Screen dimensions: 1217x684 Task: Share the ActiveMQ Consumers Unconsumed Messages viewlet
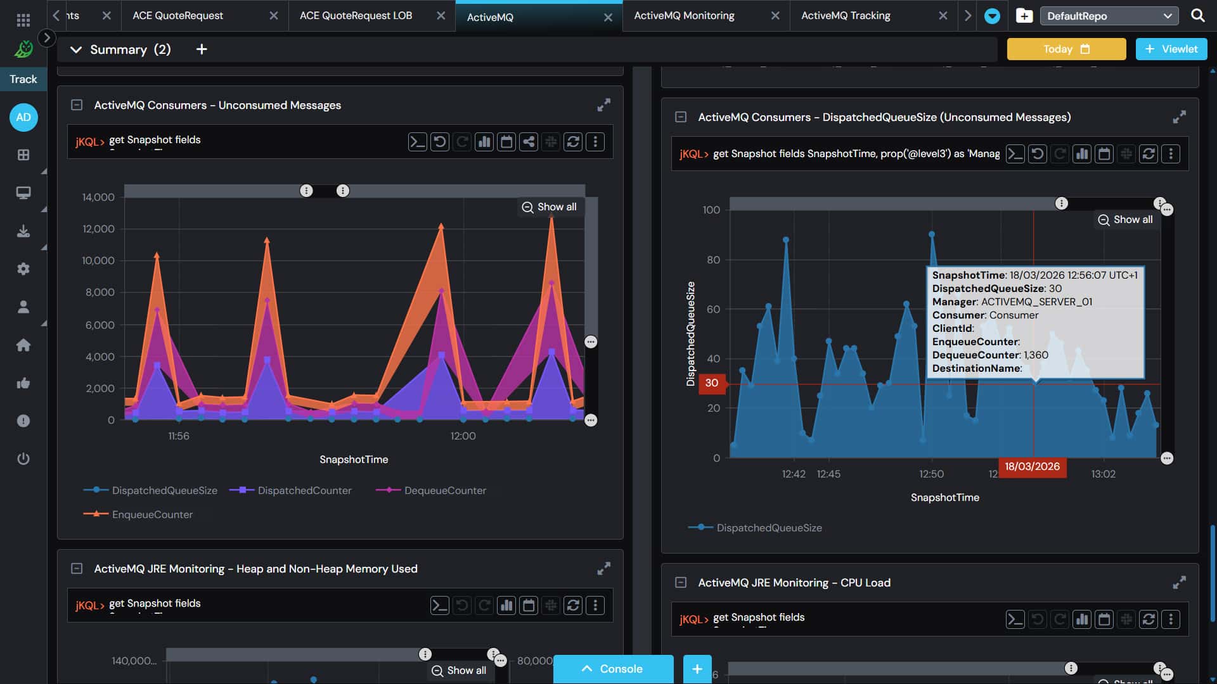tap(529, 142)
